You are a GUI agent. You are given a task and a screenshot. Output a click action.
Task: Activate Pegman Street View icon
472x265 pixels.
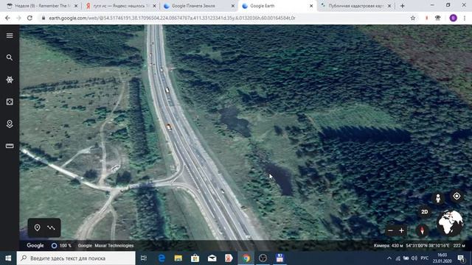pyautogui.click(x=438, y=198)
